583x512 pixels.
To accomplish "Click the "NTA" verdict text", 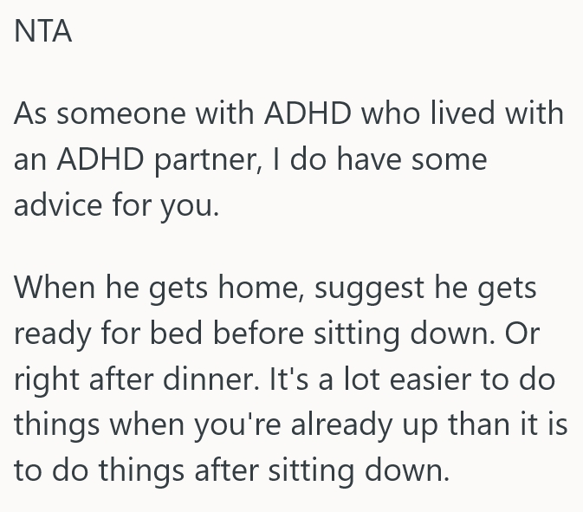I will 43,33.
